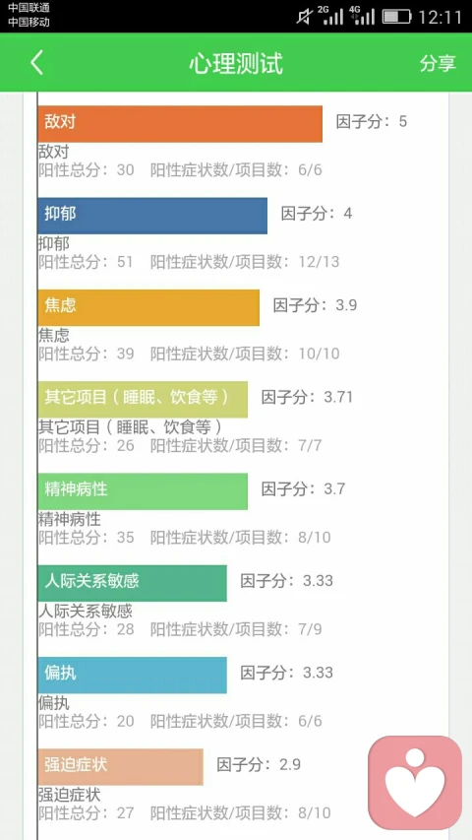Viewport: 472px width, 840px height.
Task: Tap 抑郁 阳性总分：51 detail text
Action: [x=86, y=262]
